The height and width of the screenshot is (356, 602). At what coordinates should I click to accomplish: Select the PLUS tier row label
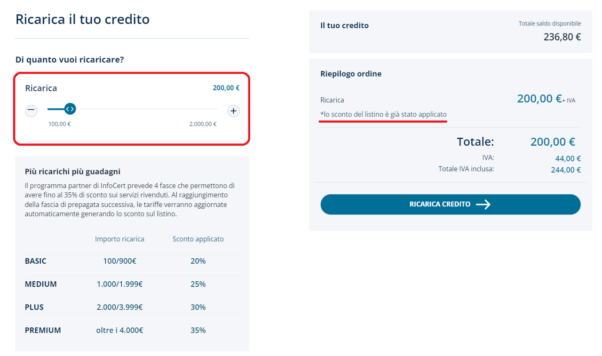tap(34, 307)
